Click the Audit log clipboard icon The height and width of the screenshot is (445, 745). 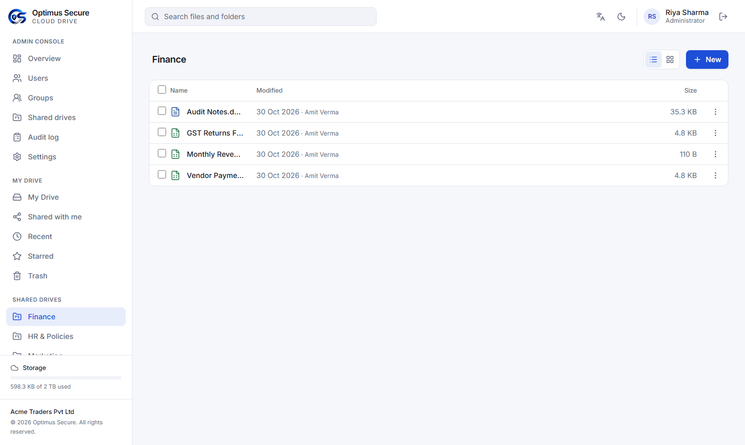17,137
